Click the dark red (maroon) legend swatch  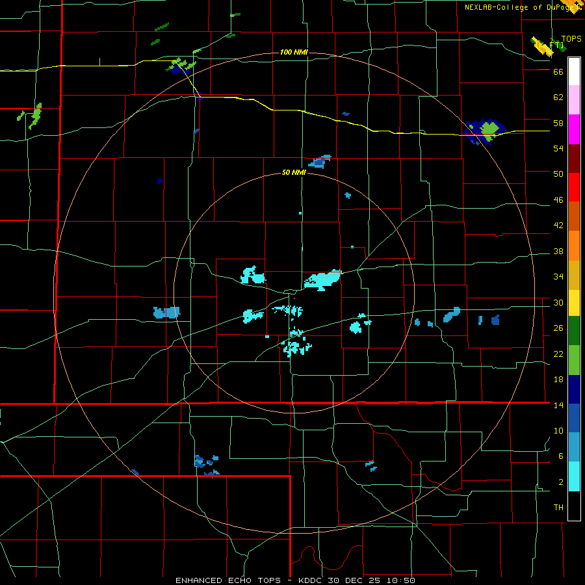click(x=574, y=159)
